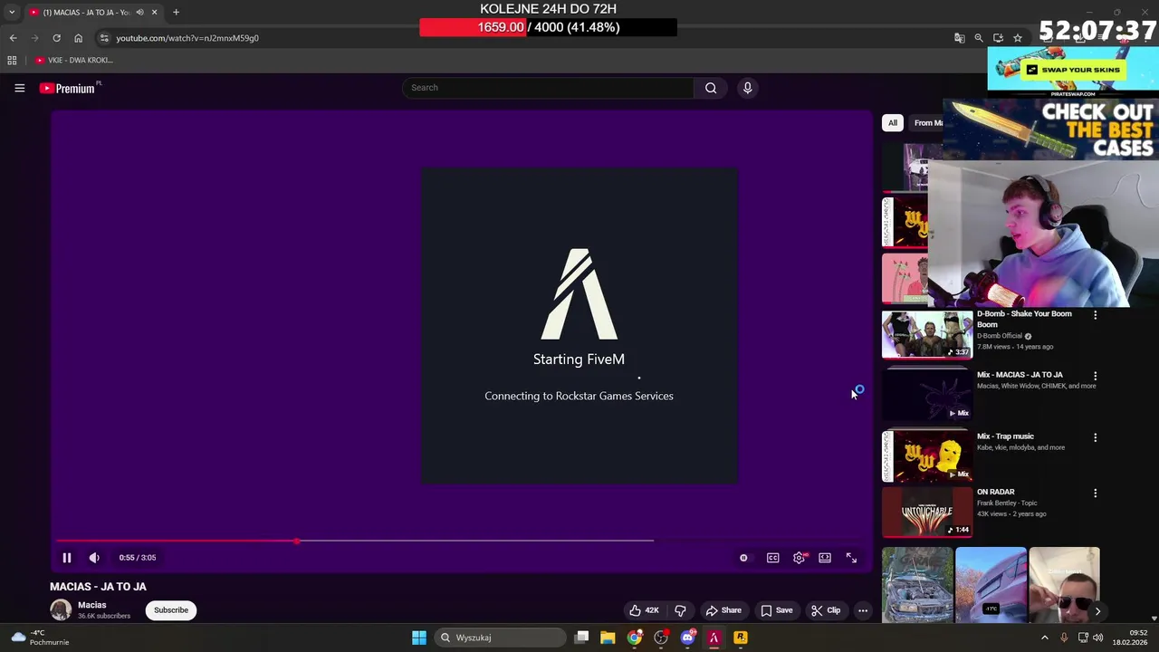Go back in the browser
The width and height of the screenshot is (1159, 652).
[13, 38]
